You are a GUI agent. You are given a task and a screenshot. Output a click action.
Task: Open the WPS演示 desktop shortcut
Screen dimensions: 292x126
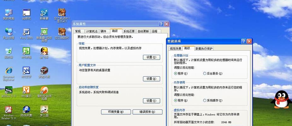(26, 92)
